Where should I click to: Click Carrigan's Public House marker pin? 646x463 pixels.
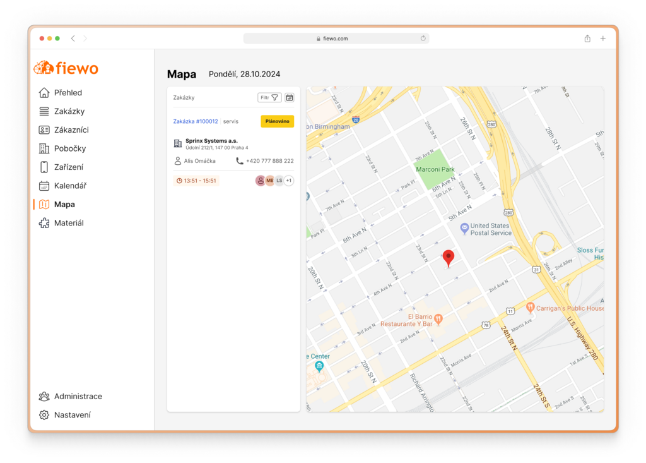[530, 308]
